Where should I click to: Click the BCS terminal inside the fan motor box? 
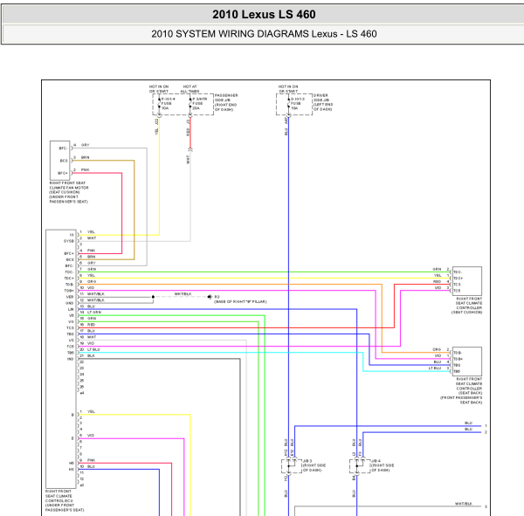pos(64,161)
